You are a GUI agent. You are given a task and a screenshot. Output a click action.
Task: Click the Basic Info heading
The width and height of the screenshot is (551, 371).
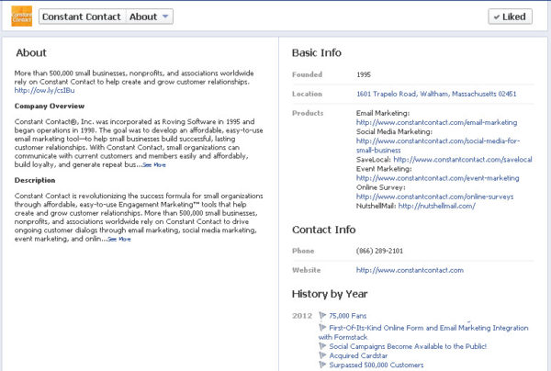click(x=317, y=52)
